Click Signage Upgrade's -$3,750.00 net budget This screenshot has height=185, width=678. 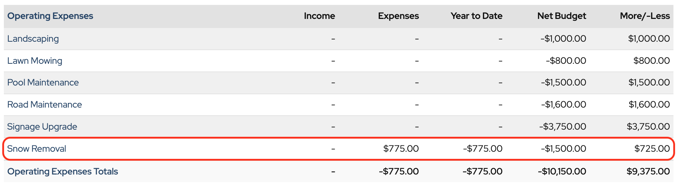click(x=562, y=126)
